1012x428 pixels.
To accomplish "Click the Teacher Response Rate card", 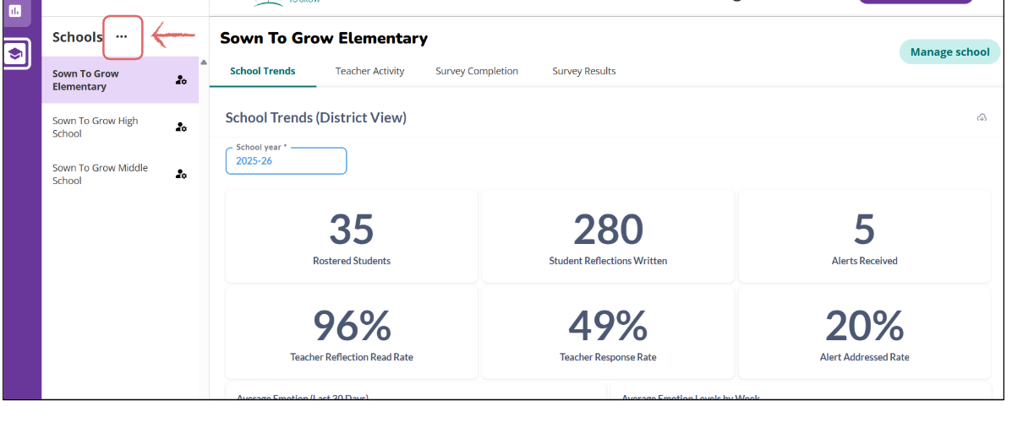I will (x=608, y=333).
